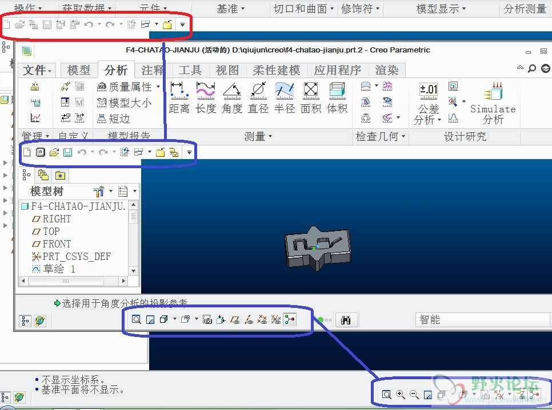Screen dimensions: 552x410
Task: Select PRT_CSYS_DEF in the model tree
Action: click(x=71, y=257)
